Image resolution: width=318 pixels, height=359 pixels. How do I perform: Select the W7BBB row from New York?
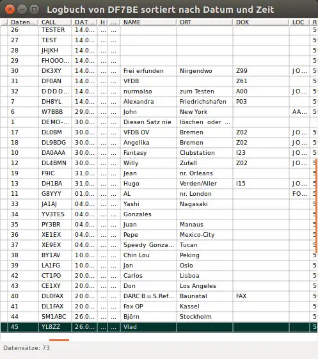(x=159, y=112)
